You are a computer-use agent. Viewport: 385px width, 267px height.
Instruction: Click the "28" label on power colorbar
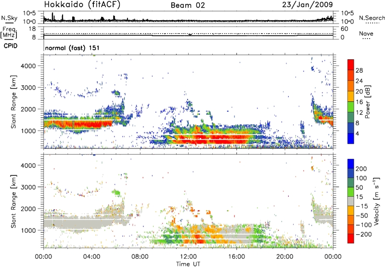[359, 70]
